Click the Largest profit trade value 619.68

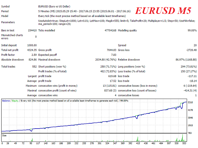click(112, 76)
